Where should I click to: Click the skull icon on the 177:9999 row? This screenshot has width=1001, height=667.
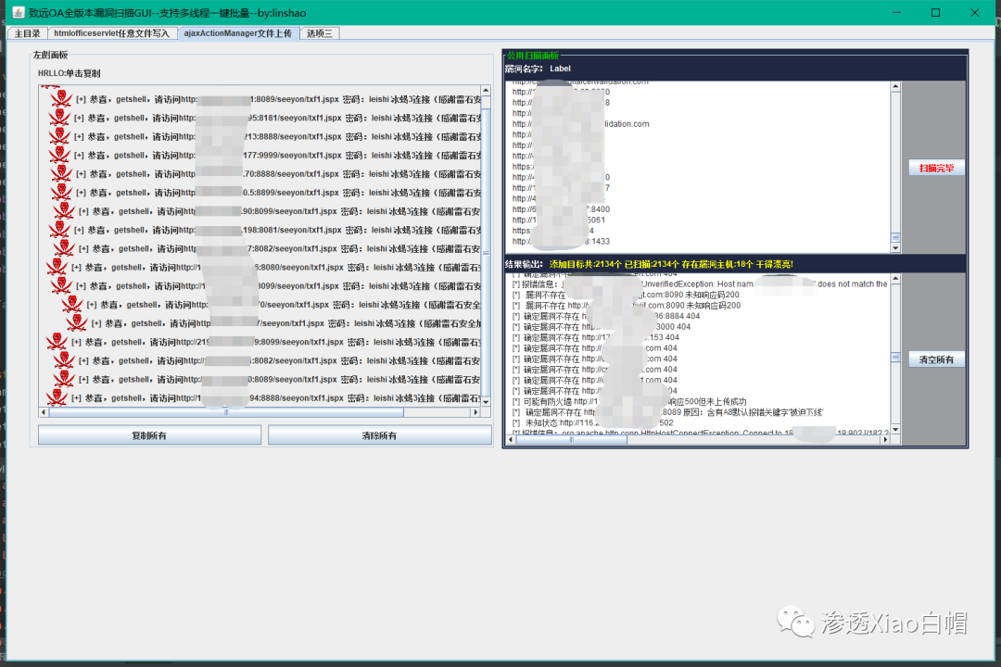(59, 155)
